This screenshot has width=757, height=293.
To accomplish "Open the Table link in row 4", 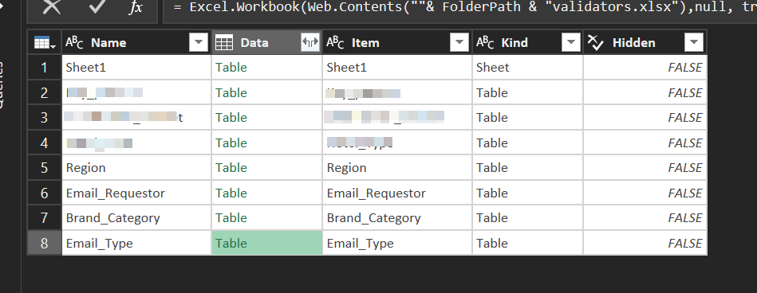I will coord(231,143).
